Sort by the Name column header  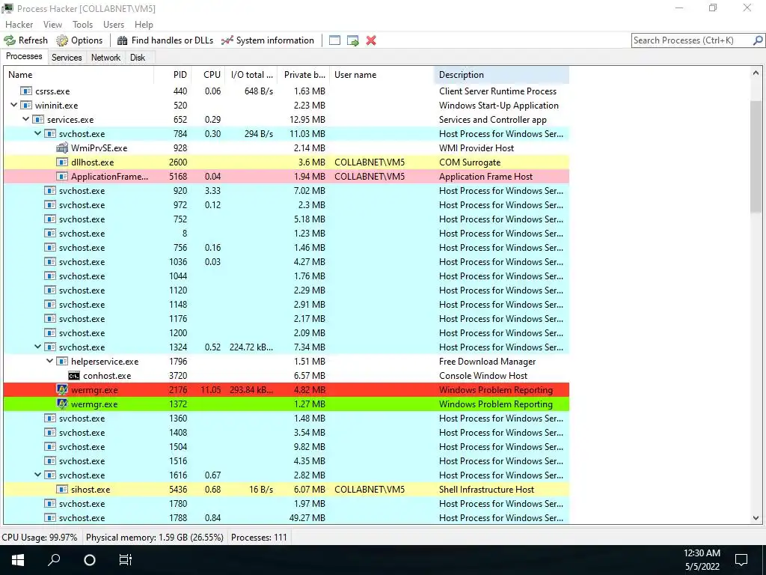(79, 75)
